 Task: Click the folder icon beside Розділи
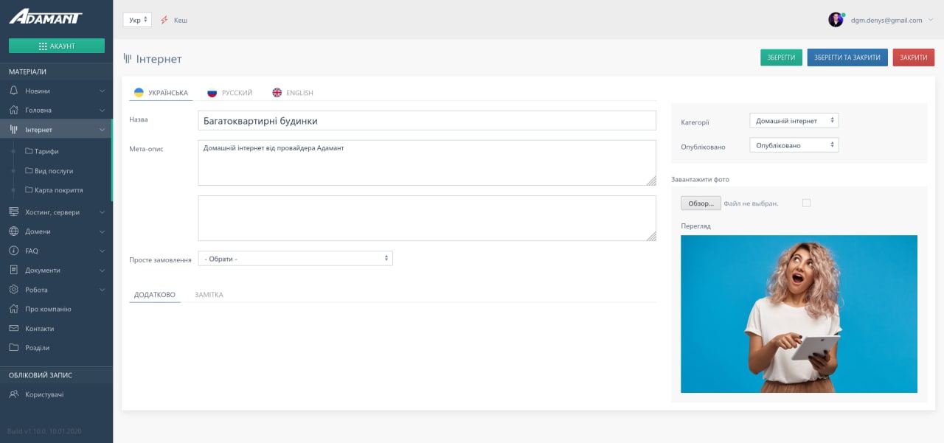13,347
